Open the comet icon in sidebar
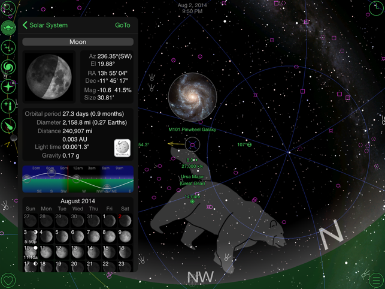The height and width of the screenshot is (289, 385). [8, 126]
